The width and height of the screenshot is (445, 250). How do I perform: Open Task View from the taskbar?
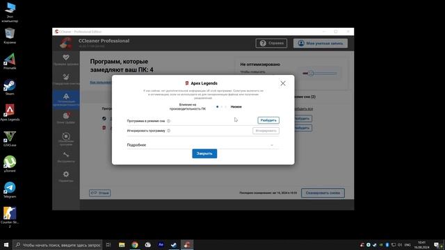tap(108, 244)
